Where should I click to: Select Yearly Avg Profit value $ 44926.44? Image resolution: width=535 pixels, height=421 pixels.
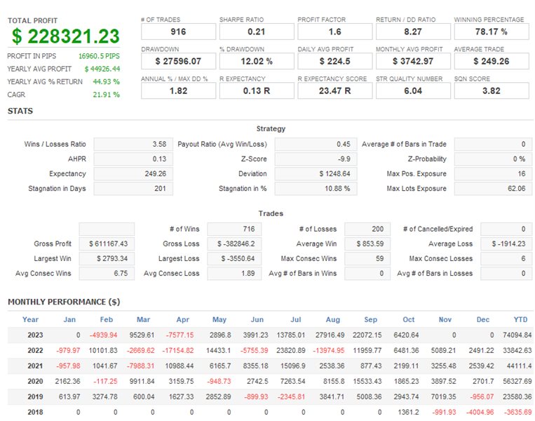(102, 69)
